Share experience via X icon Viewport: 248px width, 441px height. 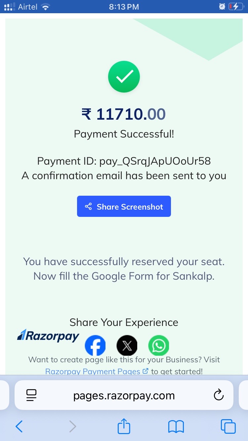127,345
